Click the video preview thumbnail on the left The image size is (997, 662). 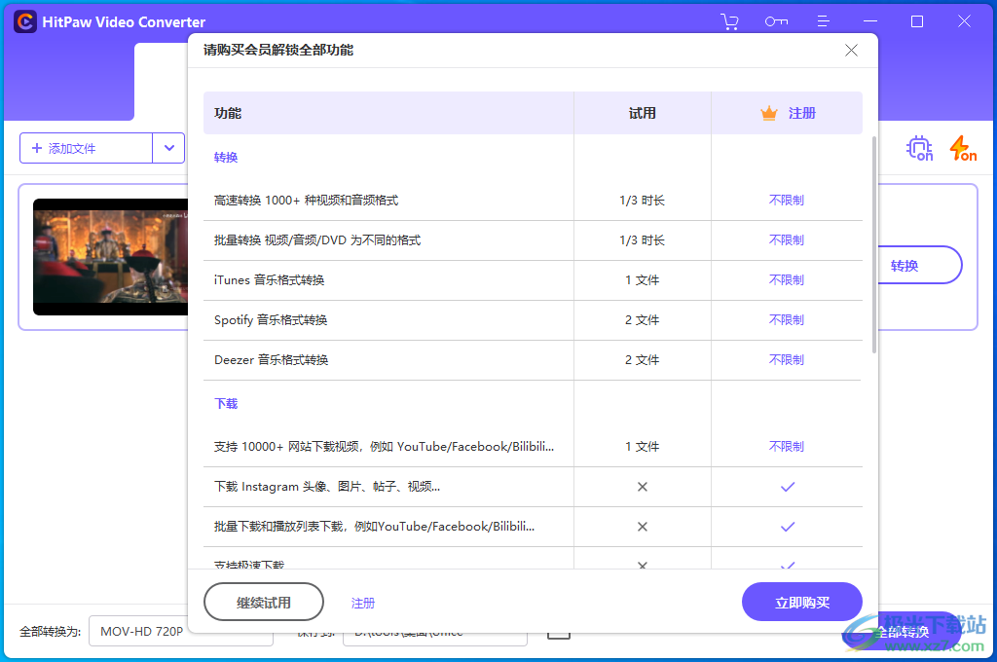click(x=110, y=257)
